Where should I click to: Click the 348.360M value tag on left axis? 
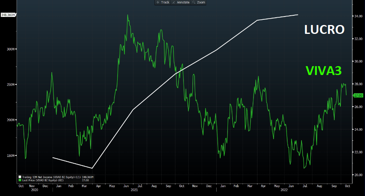pyautogui.click(x=8, y=15)
